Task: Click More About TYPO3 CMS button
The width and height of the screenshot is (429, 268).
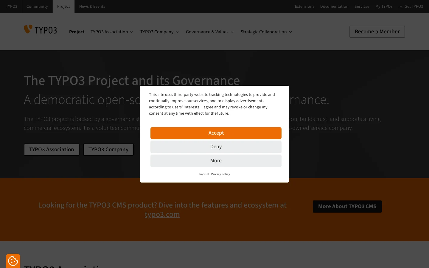Action: [347, 206]
